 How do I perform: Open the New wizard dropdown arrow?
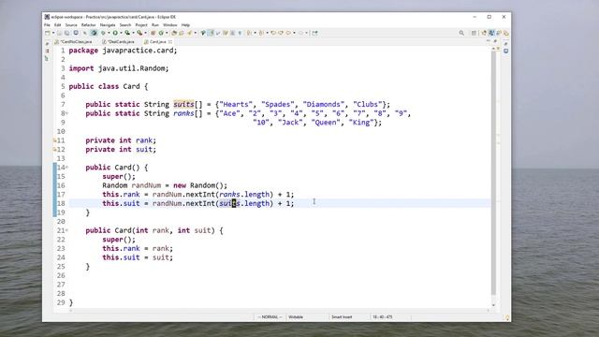53,33
